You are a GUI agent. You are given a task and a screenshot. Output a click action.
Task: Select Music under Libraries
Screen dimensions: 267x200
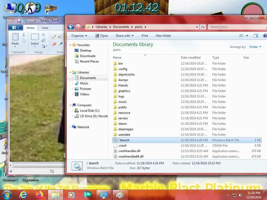84,83
